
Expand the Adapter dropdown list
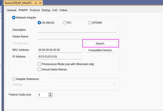pos(114,84)
